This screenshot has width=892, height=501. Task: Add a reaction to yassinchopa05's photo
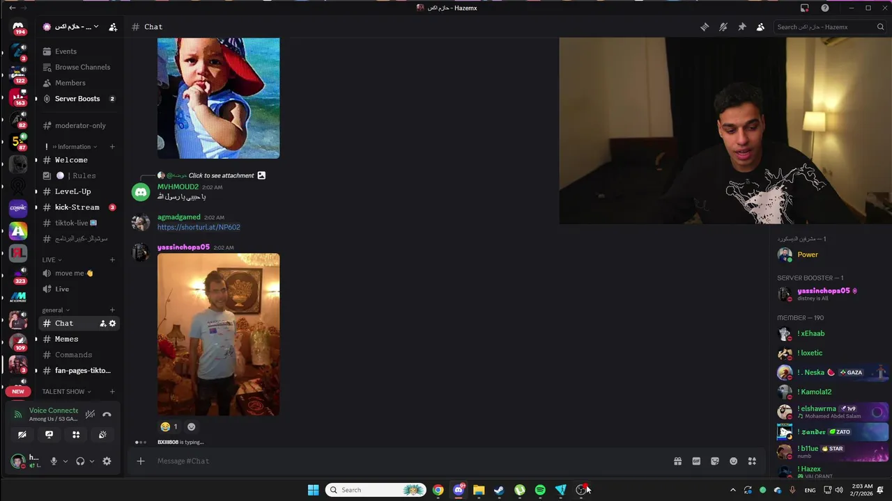point(192,427)
